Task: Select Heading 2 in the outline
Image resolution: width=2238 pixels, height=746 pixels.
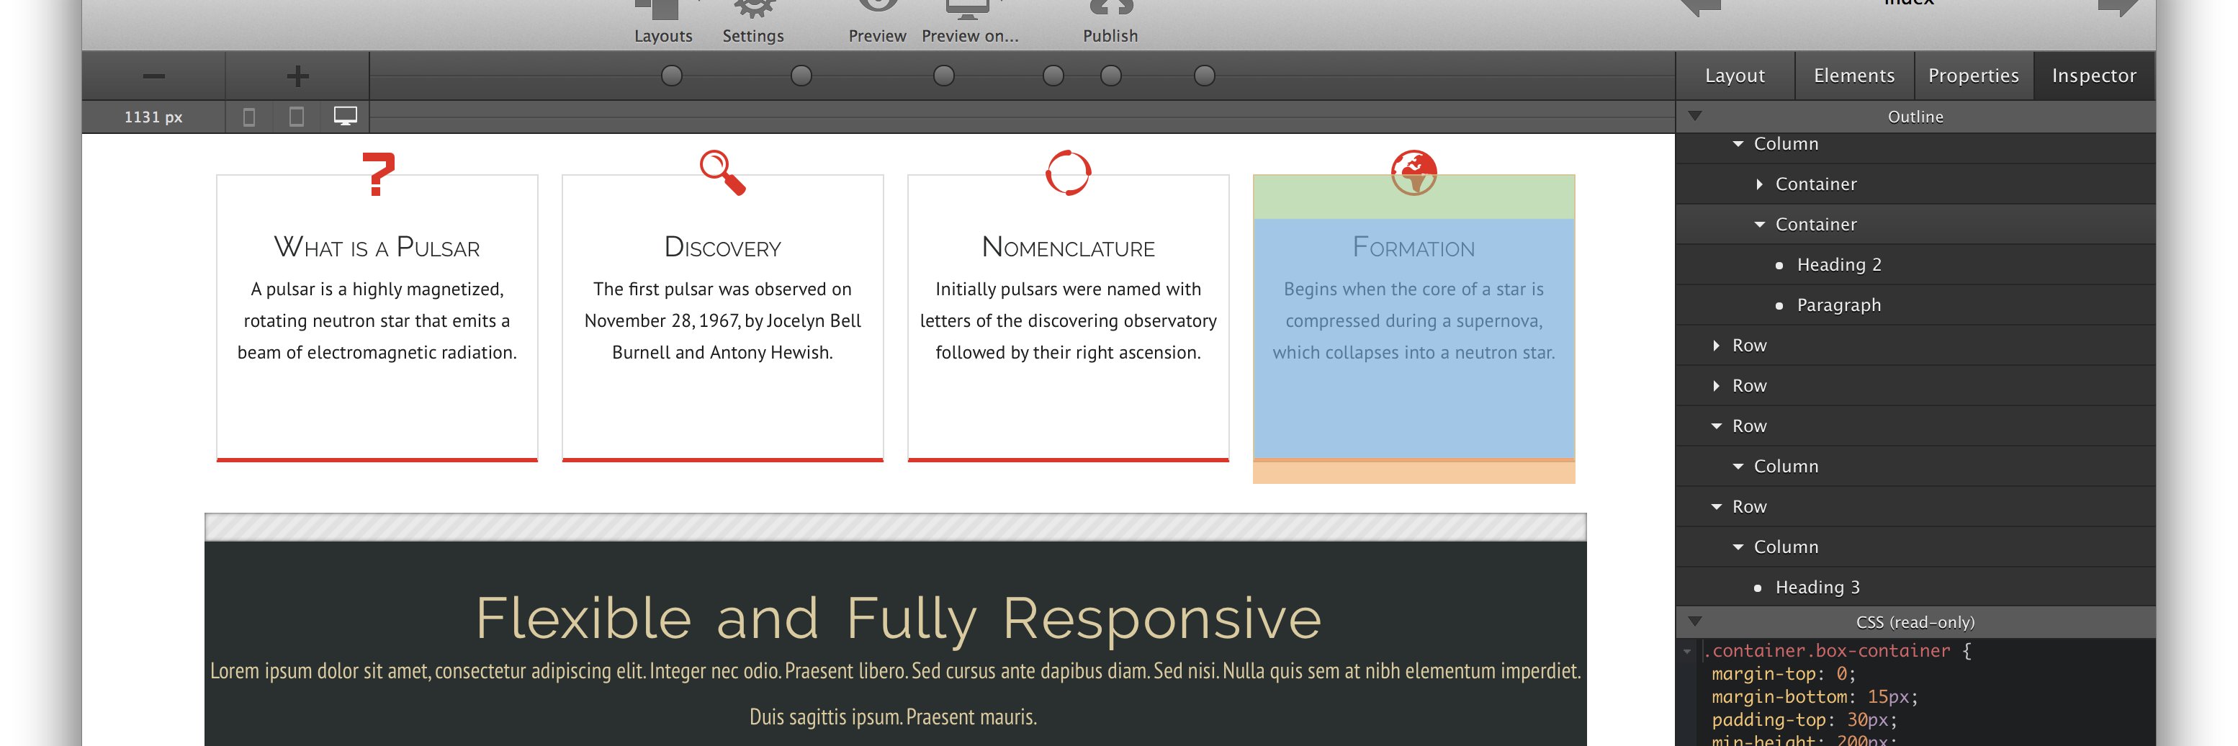Action: click(1838, 265)
